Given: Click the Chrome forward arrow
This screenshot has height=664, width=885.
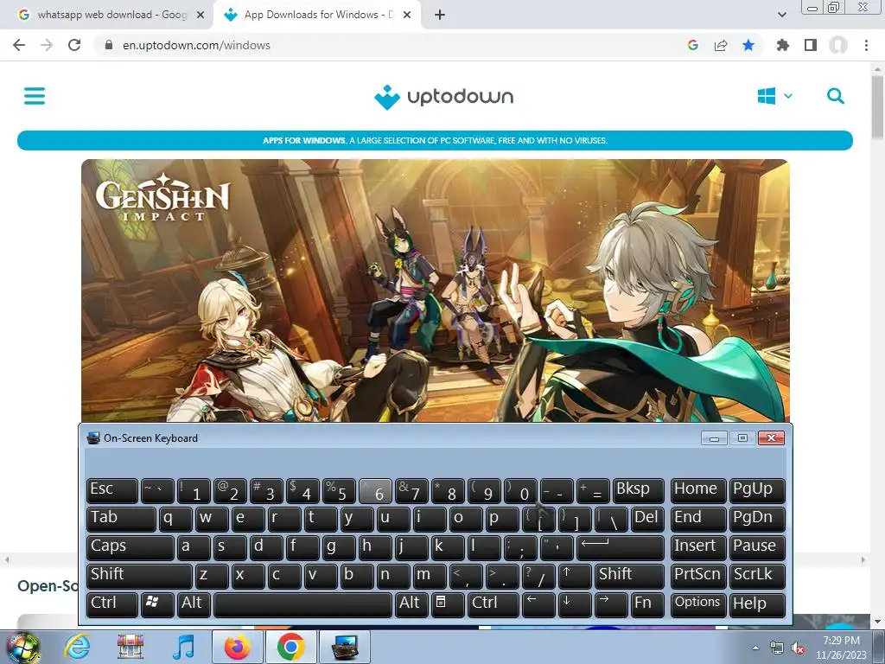Looking at the screenshot, I should [47, 45].
